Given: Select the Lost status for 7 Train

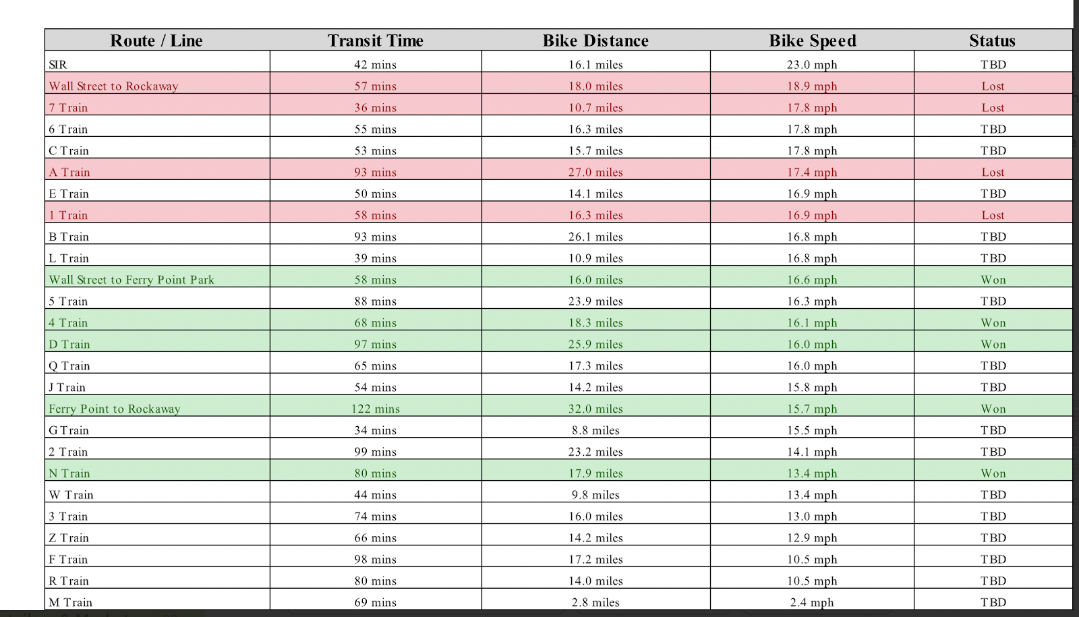Looking at the screenshot, I should click(993, 108).
